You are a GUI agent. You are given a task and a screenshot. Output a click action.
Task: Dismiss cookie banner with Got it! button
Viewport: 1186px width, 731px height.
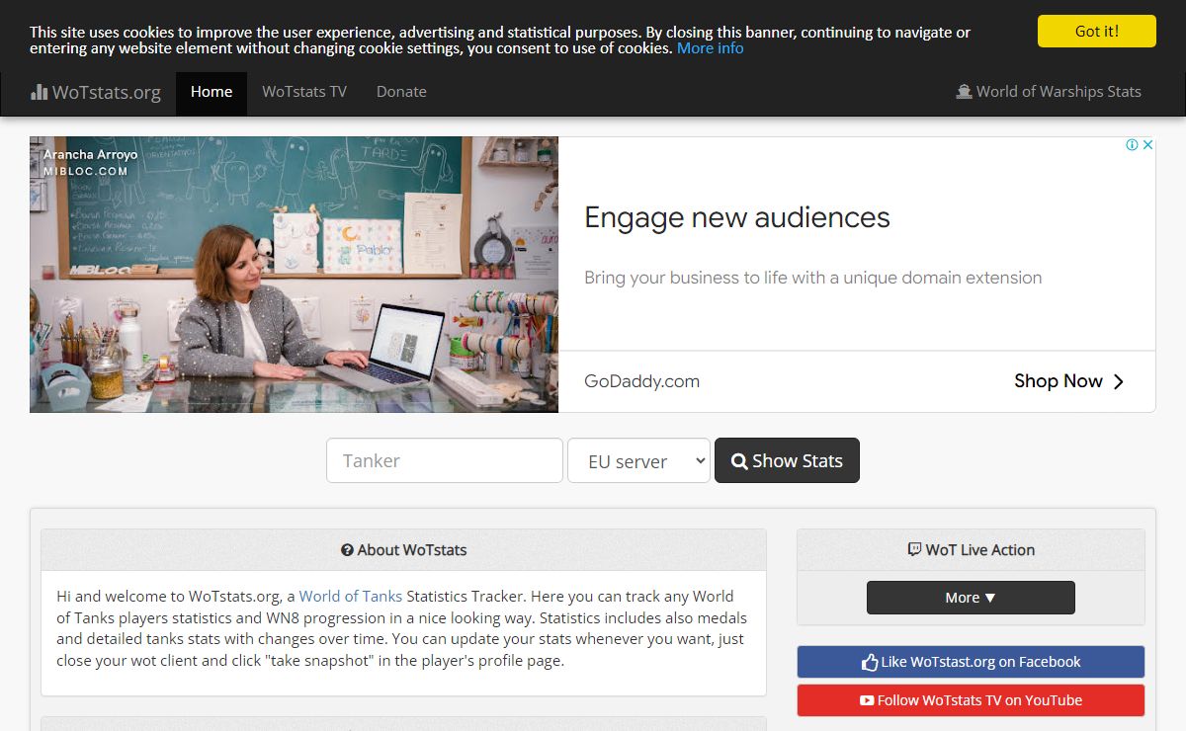(x=1096, y=31)
